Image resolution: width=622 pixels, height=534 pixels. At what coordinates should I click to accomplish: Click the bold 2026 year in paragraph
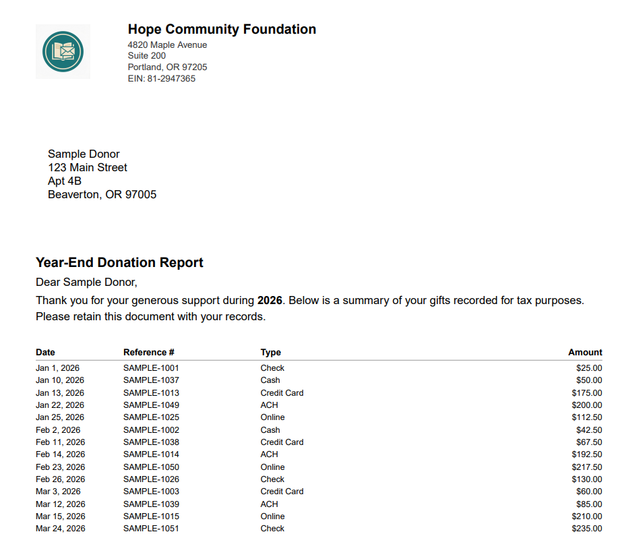pos(270,300)
